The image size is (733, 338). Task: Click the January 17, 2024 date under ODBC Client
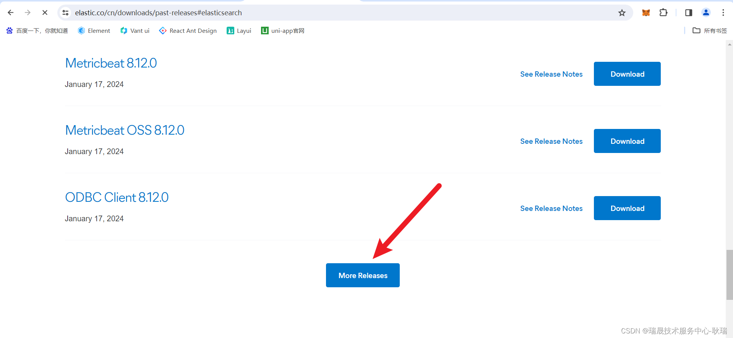click(x=94, y=219)
